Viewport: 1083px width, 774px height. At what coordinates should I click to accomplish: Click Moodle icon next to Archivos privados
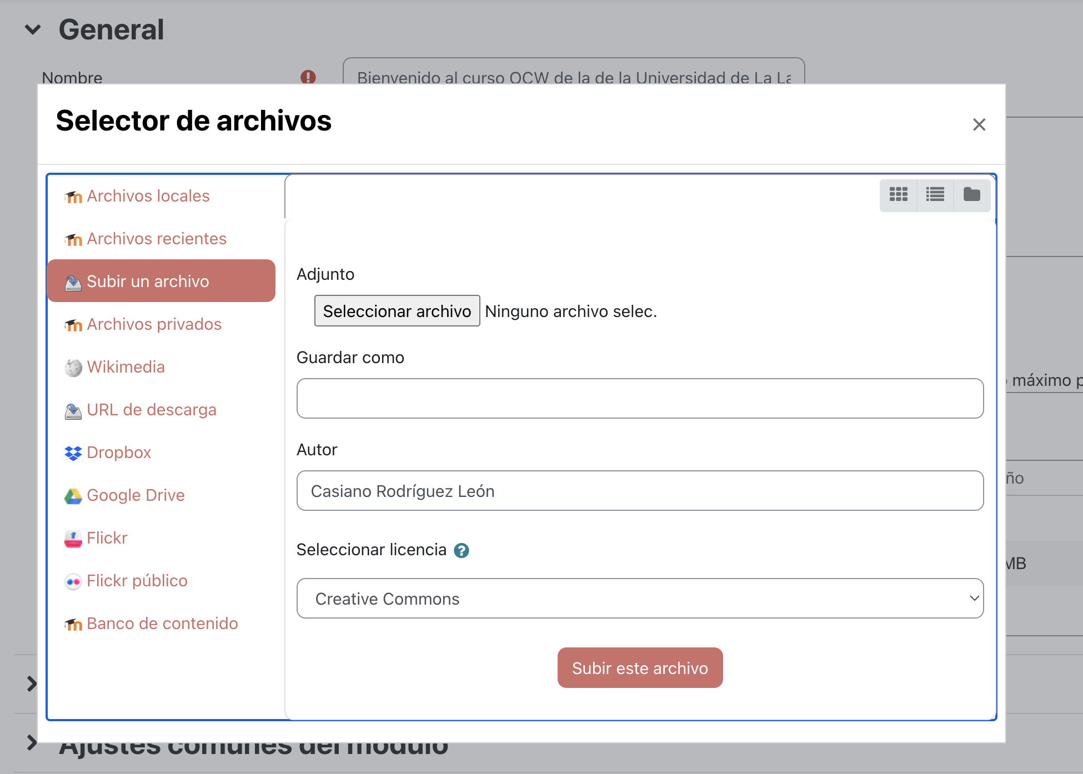click(73, 325)
